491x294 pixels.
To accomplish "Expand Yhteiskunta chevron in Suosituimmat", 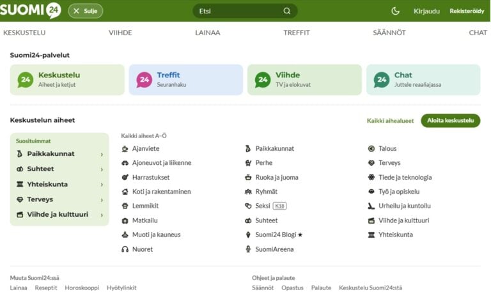I will pos(102,185).
